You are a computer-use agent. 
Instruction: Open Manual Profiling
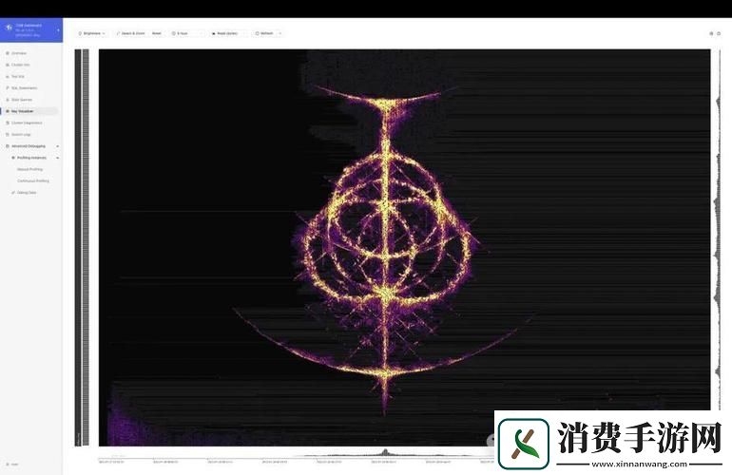tap(29, 169)
